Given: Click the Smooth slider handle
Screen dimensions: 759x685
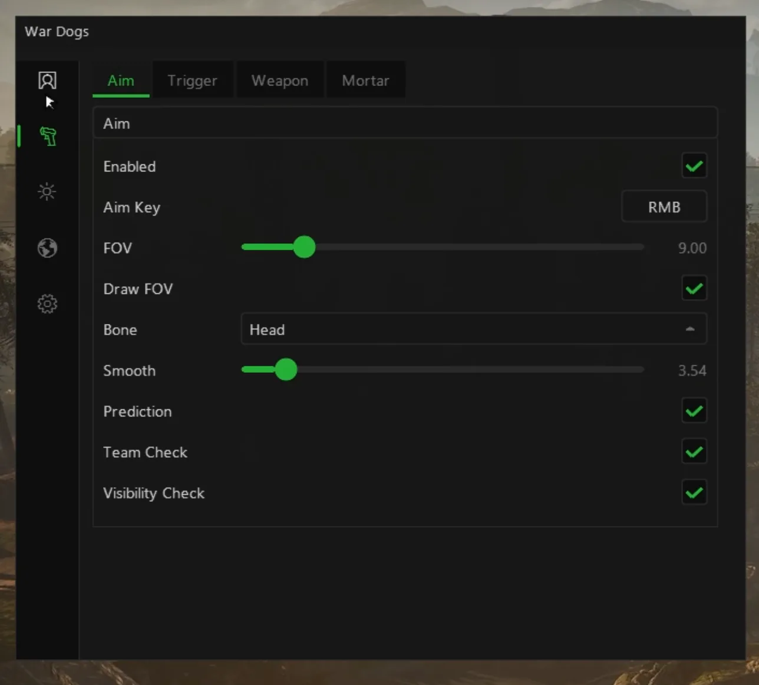Looking at the screenshot, I should [x=286, y=369].
